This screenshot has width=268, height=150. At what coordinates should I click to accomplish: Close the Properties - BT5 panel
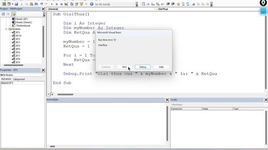(43, 70)
